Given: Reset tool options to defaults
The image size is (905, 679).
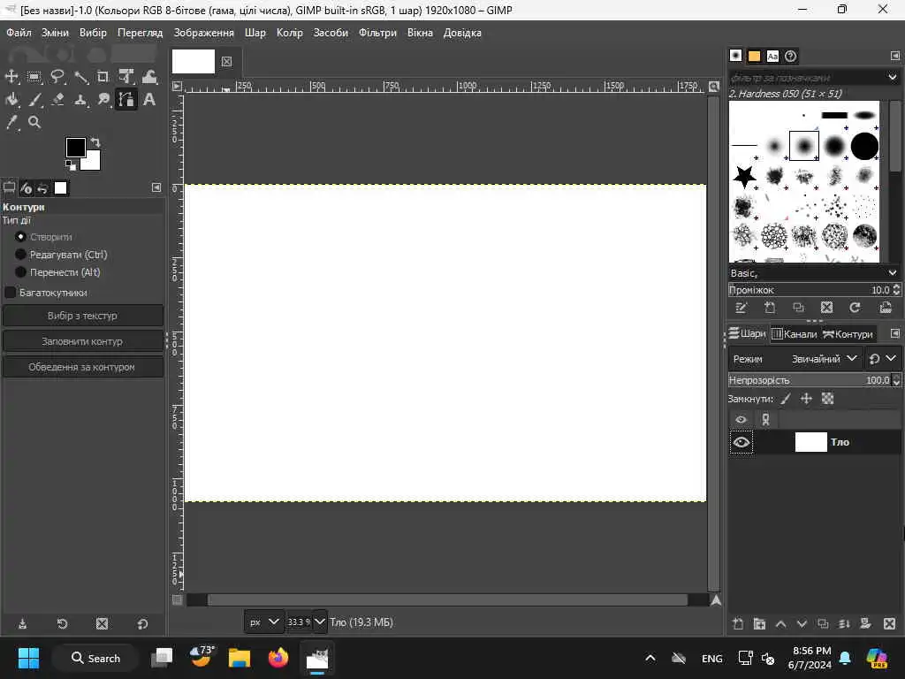Looking at the screenshot, I should [x=142, y=623].
